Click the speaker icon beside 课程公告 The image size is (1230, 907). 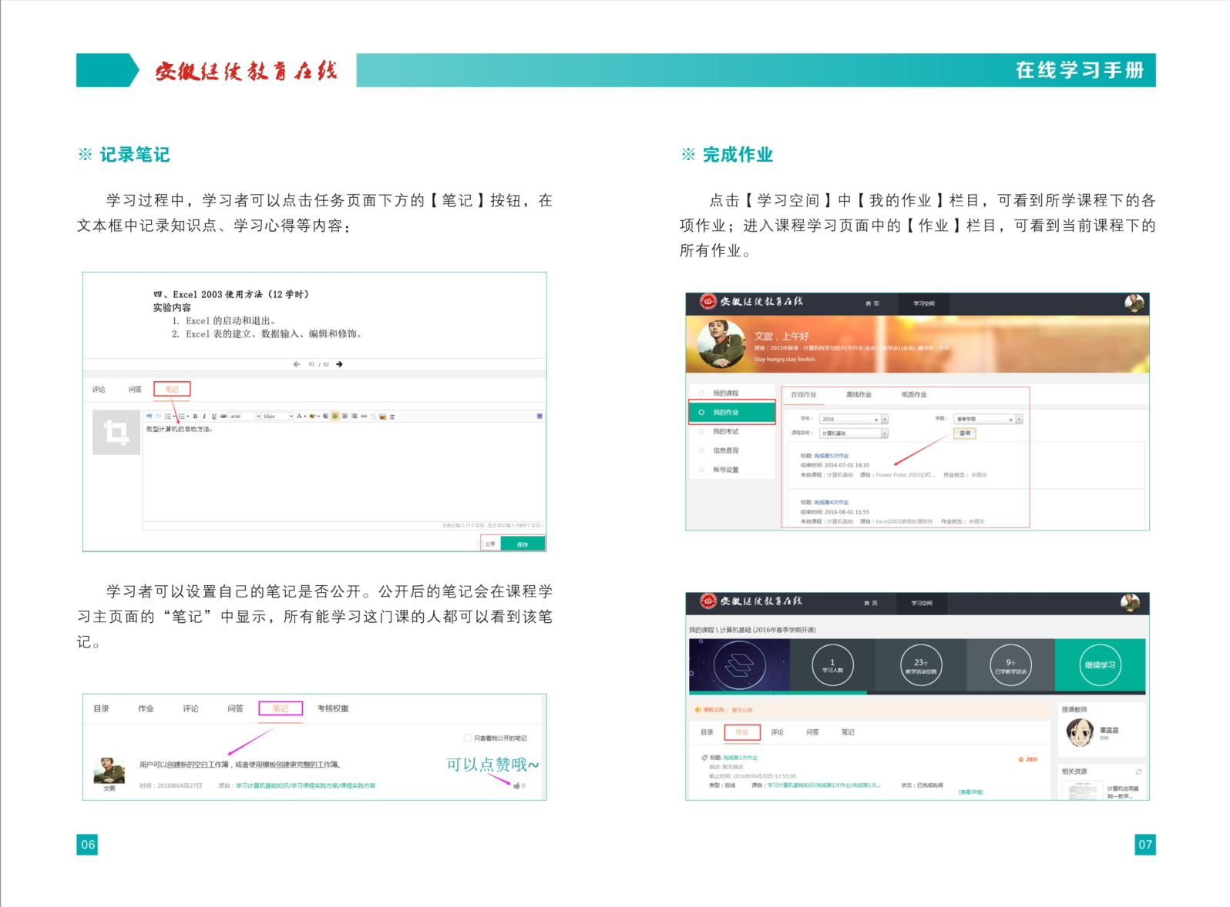coord(698,710)
